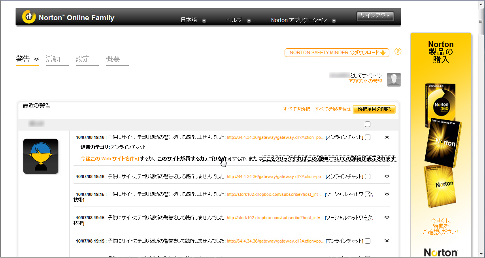Screen dimensions: 485x258
Task: Switch to the 設定 tab
Action: pos(87,59)
